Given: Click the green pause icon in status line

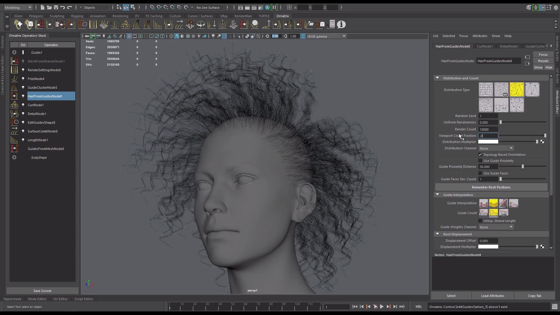Looking at the screenshot, I should click(x=274, y=7).
